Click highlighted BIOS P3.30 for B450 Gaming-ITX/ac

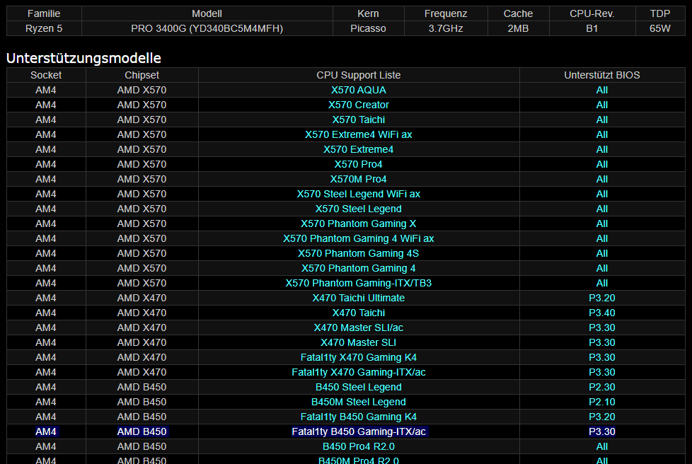602,431
